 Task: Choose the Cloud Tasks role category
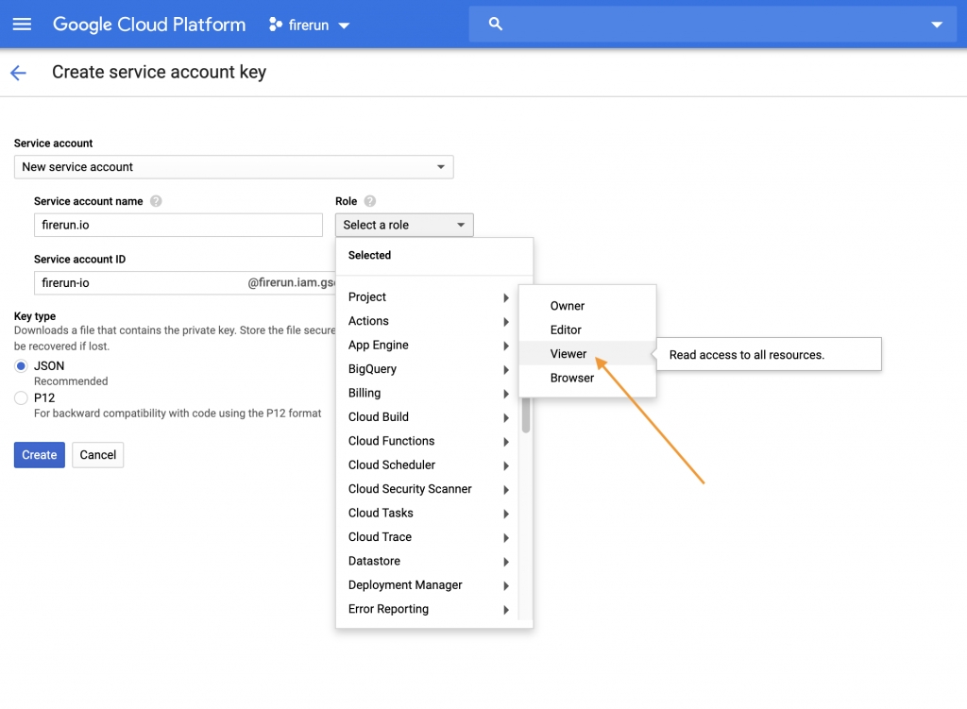pyautogui.click(x=428, y=514)
